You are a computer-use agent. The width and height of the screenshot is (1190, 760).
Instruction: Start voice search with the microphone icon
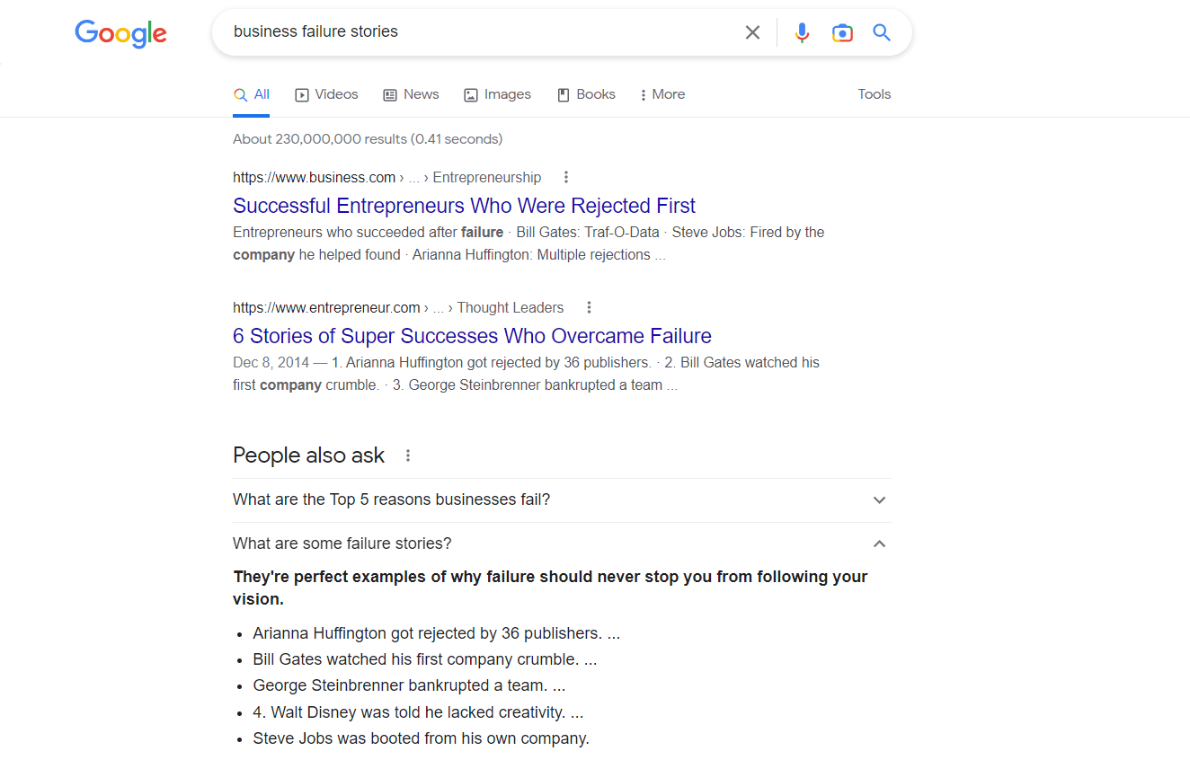tap(802, 32)
